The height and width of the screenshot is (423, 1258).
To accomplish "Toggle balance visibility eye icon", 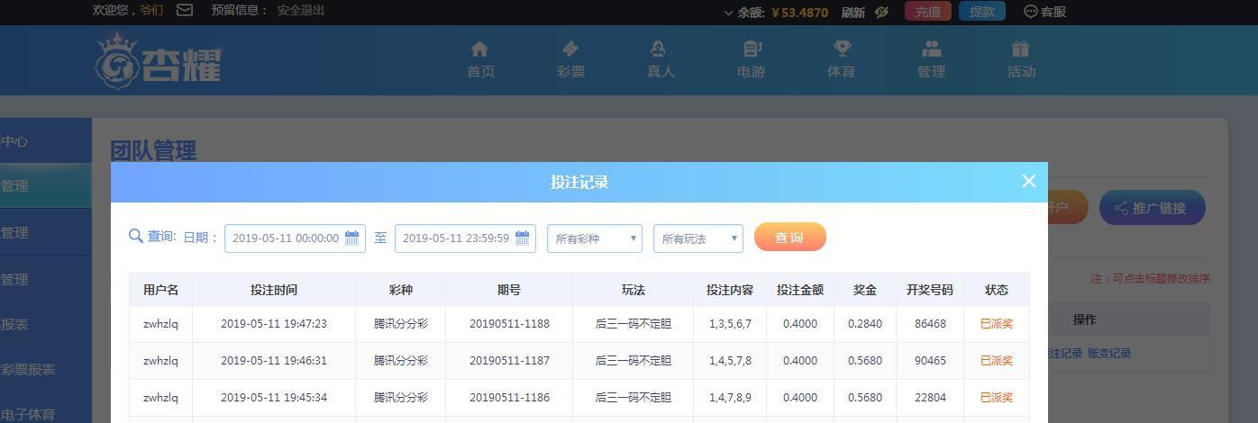I will (x=881, y=12).
